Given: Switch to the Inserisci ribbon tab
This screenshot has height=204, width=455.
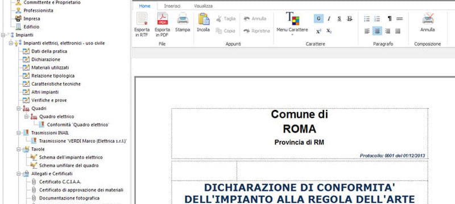Looking at the screenshot, I should (172, 6).
